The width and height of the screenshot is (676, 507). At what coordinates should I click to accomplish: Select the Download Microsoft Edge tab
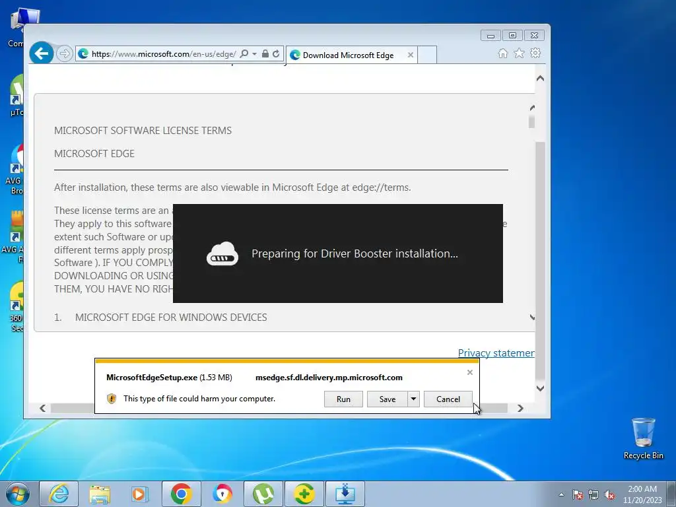tap(347, 55)
